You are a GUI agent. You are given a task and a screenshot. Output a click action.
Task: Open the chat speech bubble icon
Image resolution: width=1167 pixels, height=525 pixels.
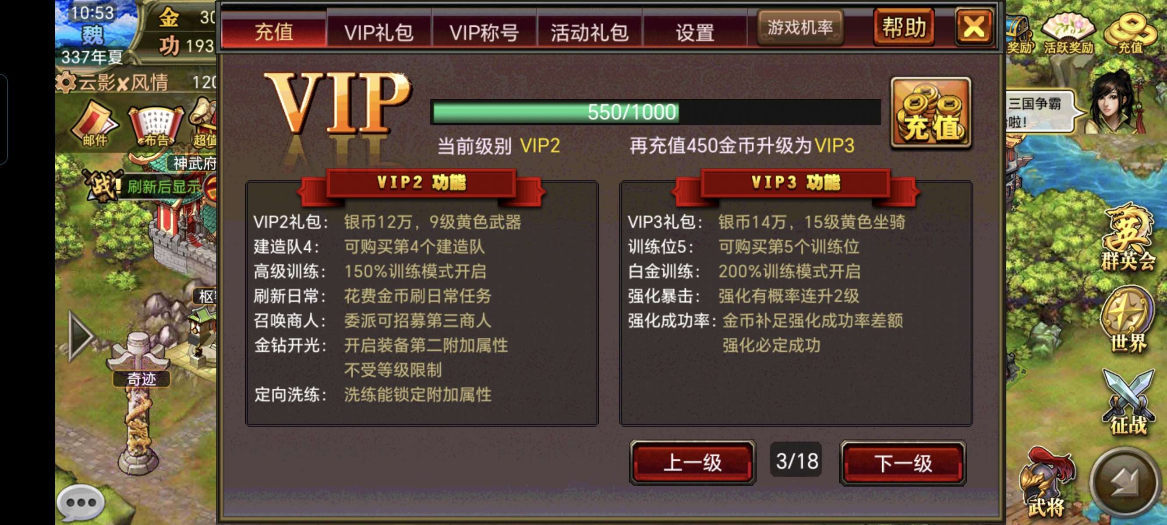(x=81, y=503)
